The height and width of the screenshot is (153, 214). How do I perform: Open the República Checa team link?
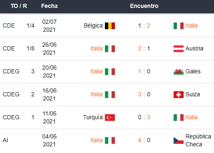click(198, 140)
